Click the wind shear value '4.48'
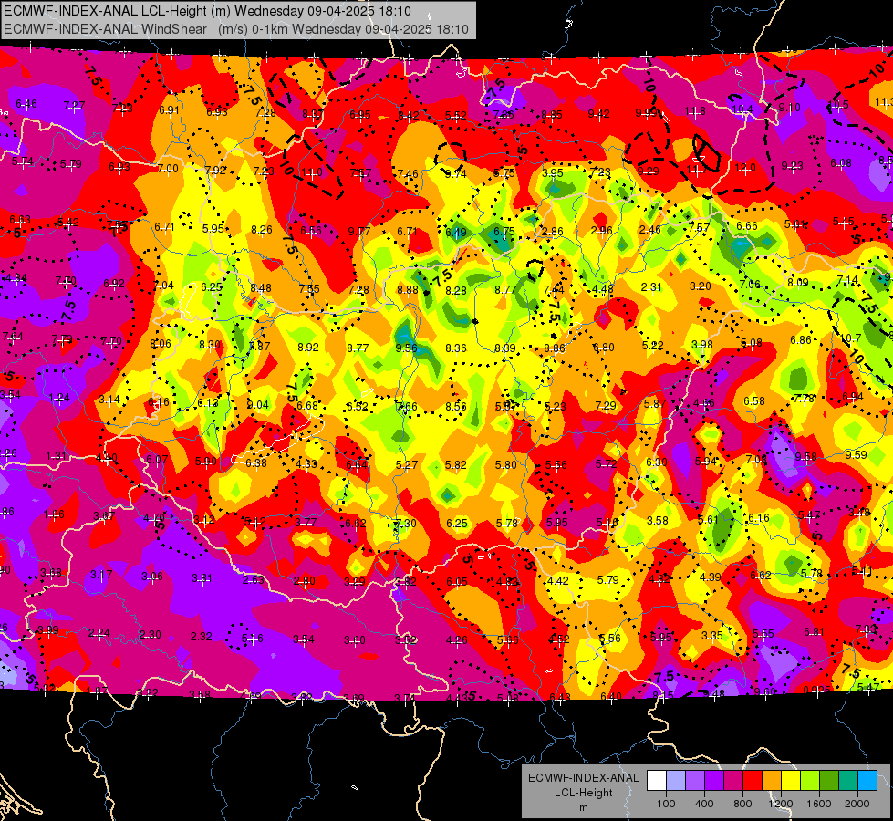The width and height of the screenshot is (893, 821). tap(602, 288)
